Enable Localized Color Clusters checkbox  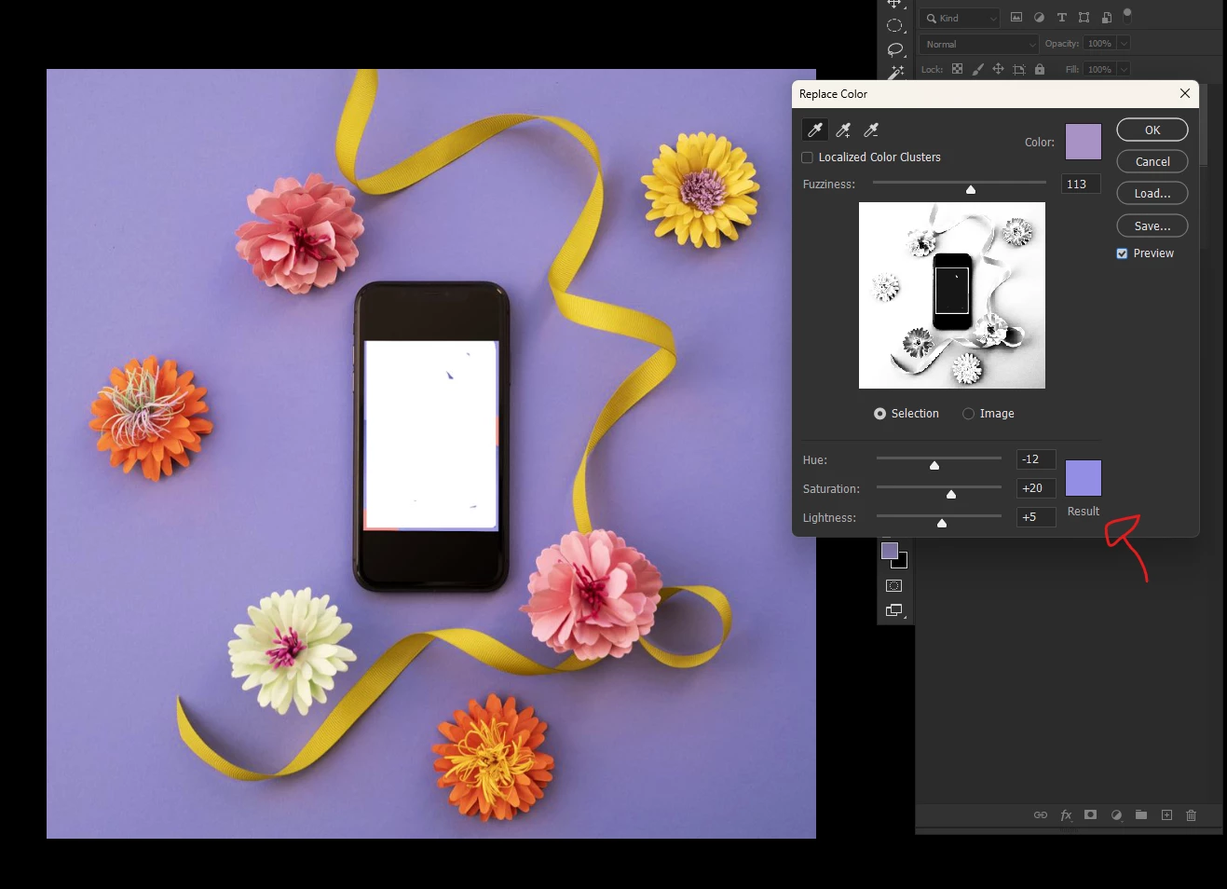808,157
